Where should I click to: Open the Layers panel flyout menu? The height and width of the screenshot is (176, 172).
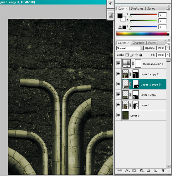point(168,44)
